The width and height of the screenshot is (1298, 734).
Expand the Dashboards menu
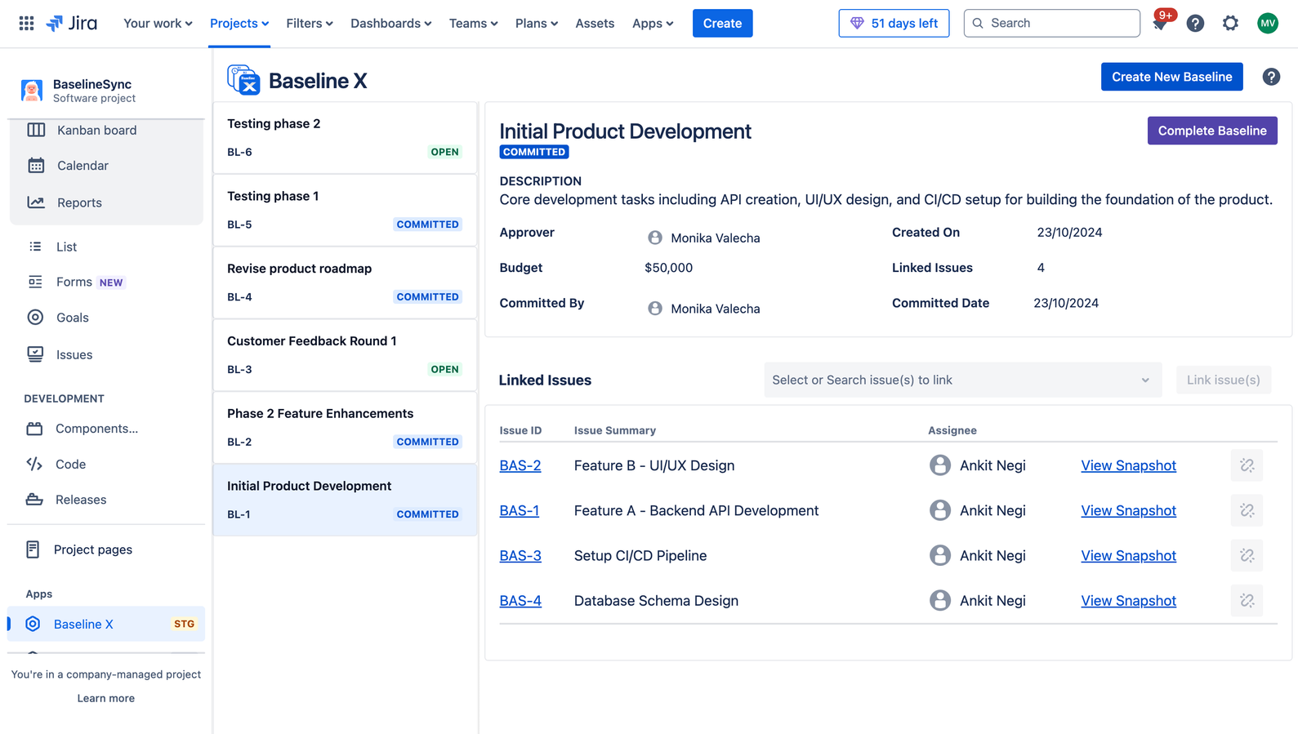click(390, 23)
